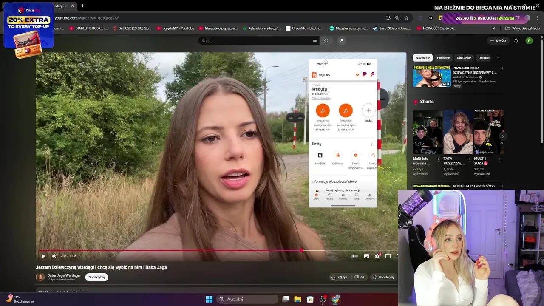Open File Explorer from taskbar
The image size is (544, 306).
pos(297,299)
